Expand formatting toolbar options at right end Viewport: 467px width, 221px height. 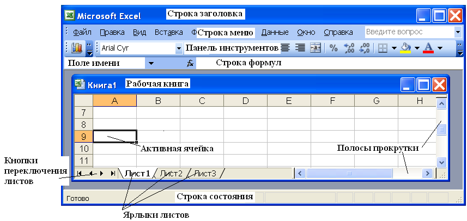(460, 48)
